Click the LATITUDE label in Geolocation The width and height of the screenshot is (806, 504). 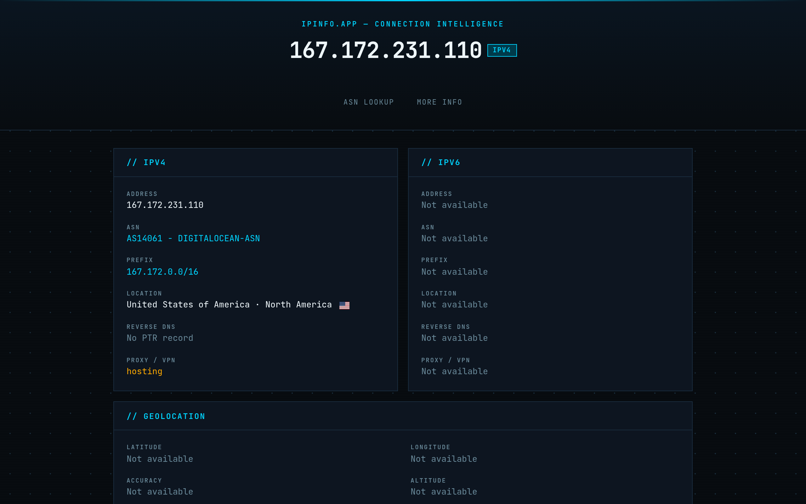tap(144, 447)
